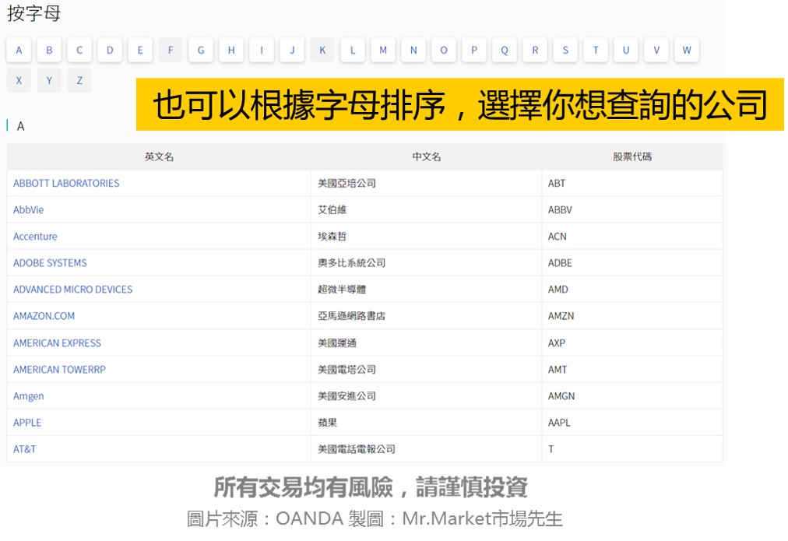Select letter N filter button
The height and width of the screenshot is (541, 788).
click(413, 50)
